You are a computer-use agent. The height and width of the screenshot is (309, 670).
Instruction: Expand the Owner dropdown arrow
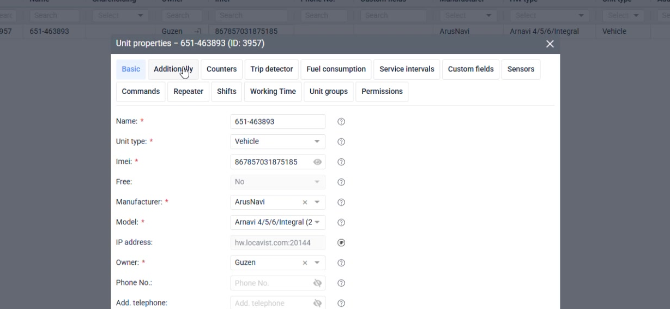[x=317, y=263]
